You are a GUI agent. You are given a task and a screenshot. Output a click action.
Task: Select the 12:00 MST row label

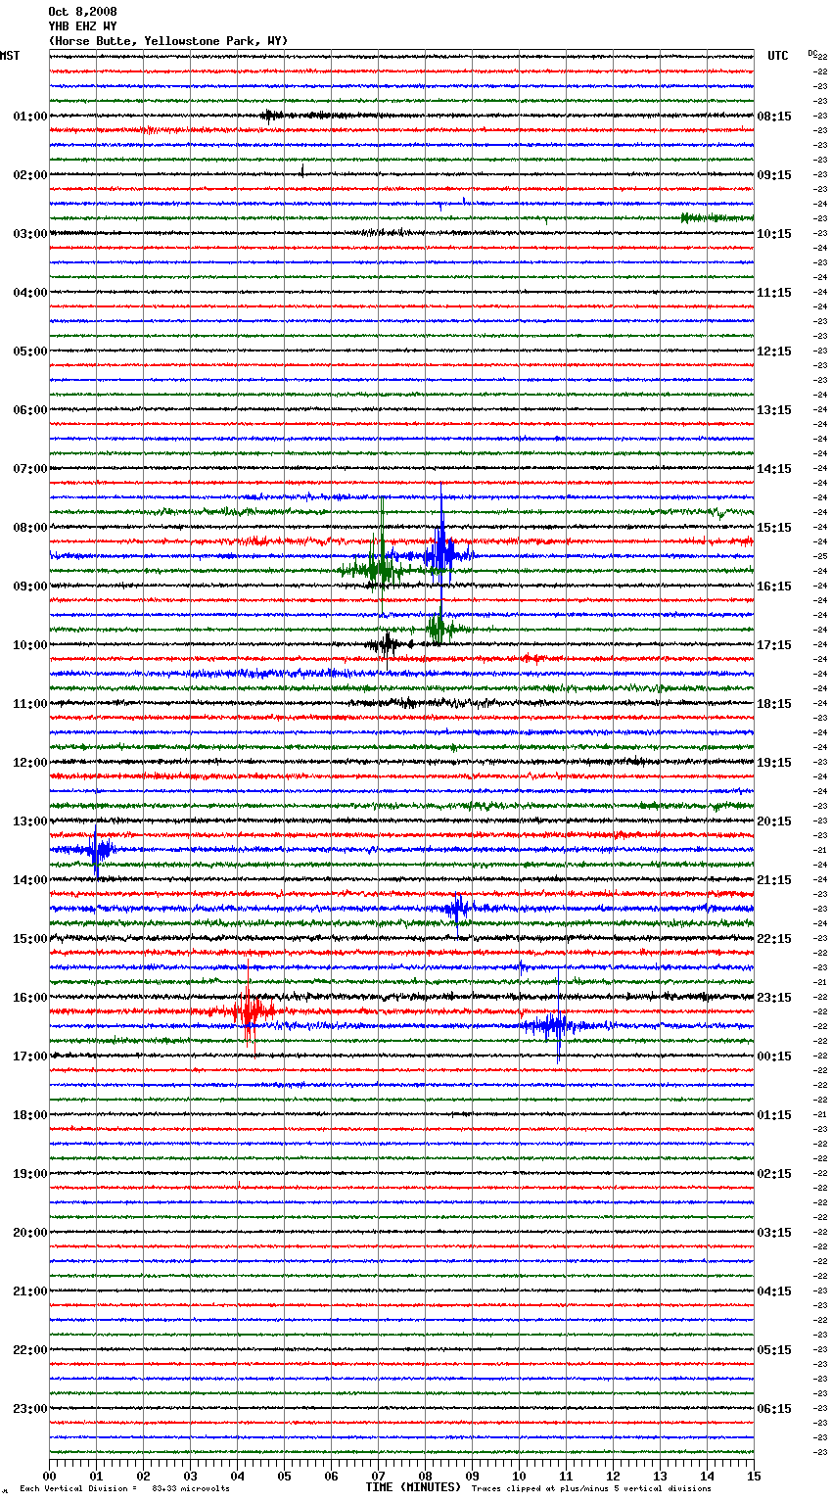(x=30, y=763)
